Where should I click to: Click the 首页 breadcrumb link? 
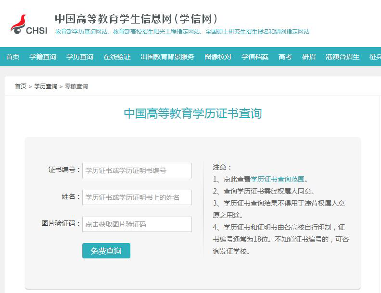(21, 86)
